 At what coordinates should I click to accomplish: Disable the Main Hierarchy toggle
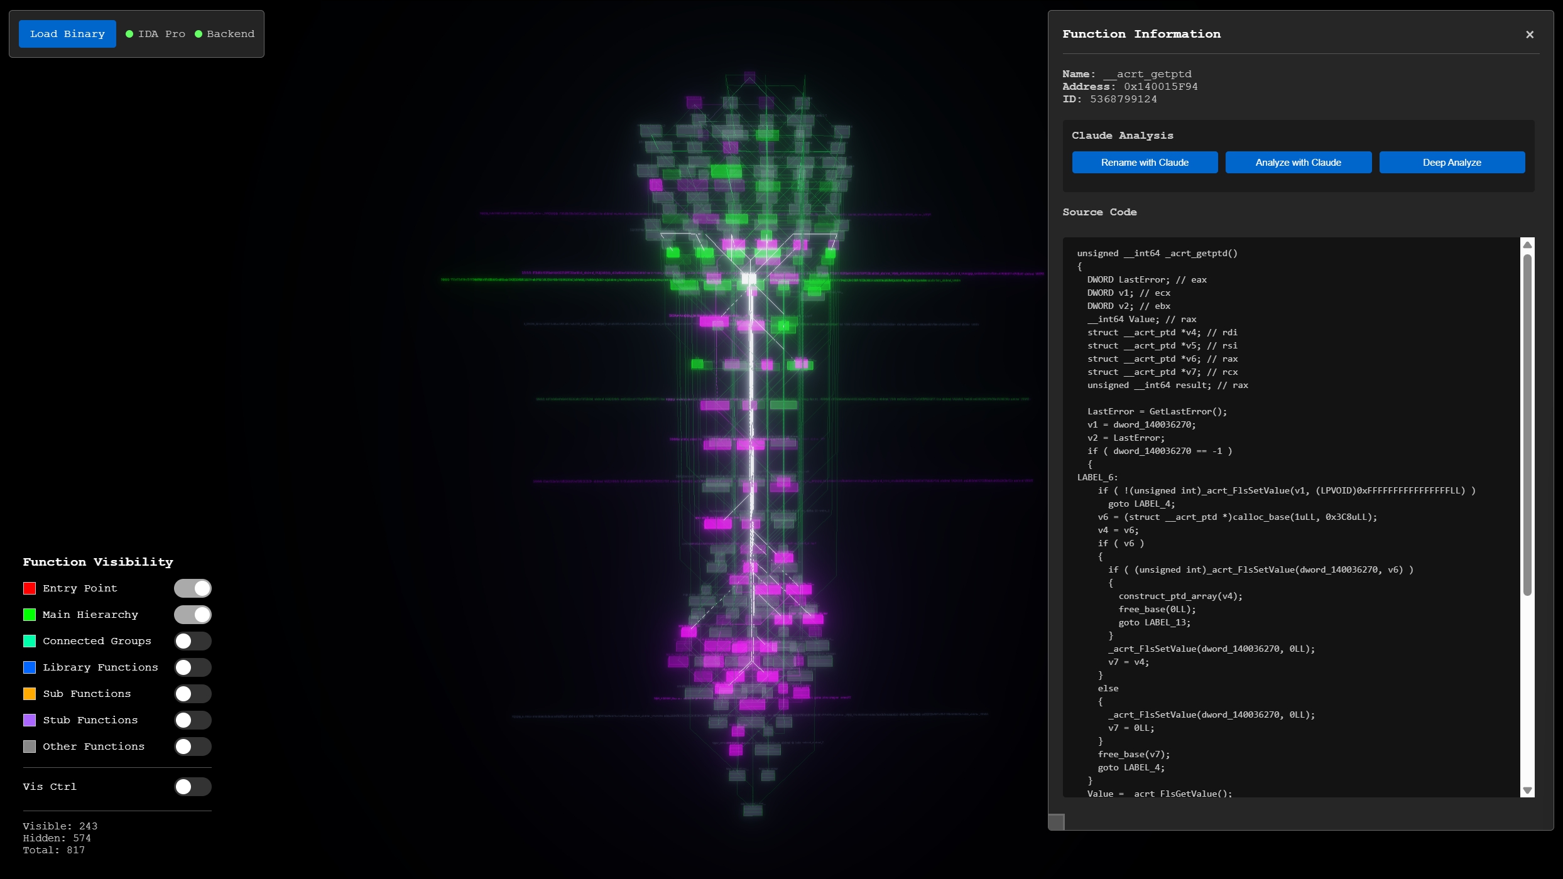(x=193, y=615)
